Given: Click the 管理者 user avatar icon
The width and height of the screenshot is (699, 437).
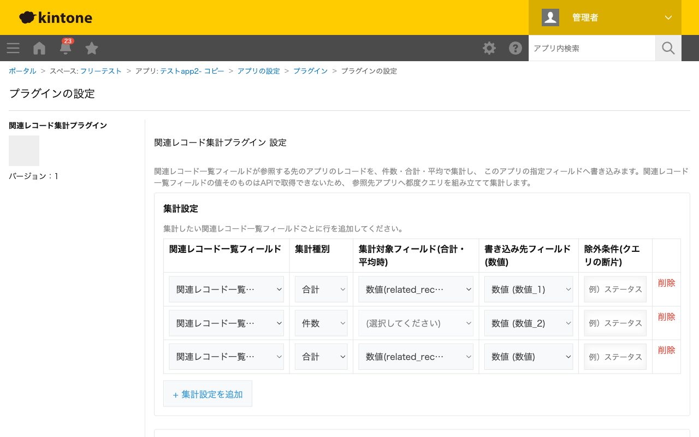Looking at the screenshot, I should pos(550,17).
